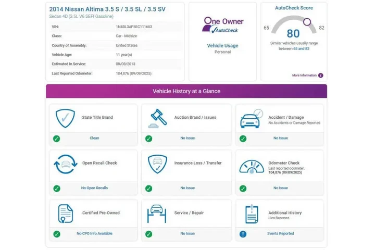
Task: Click the Certified Pre-Owned certificate icon
Action: (x=65, y=214)
